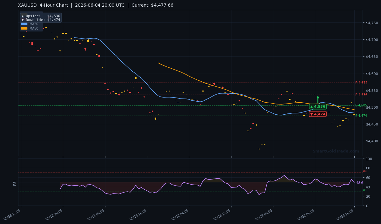The width and height of the screenshot is (381, 224).
Task: Click the $4,500 price axis label
Action: pyautogui.click(x=372, y=107)
